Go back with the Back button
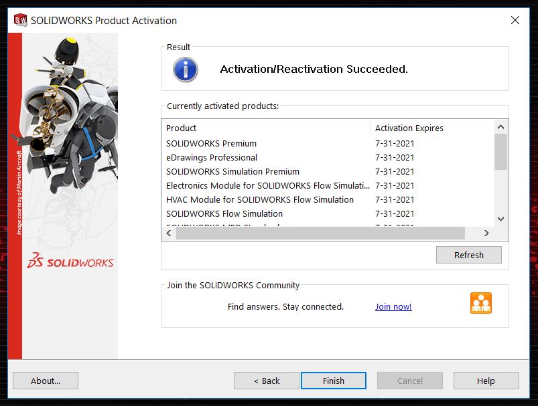Image resolution: width=538 pixels, height=406 pixels. [x=267, y=381]
